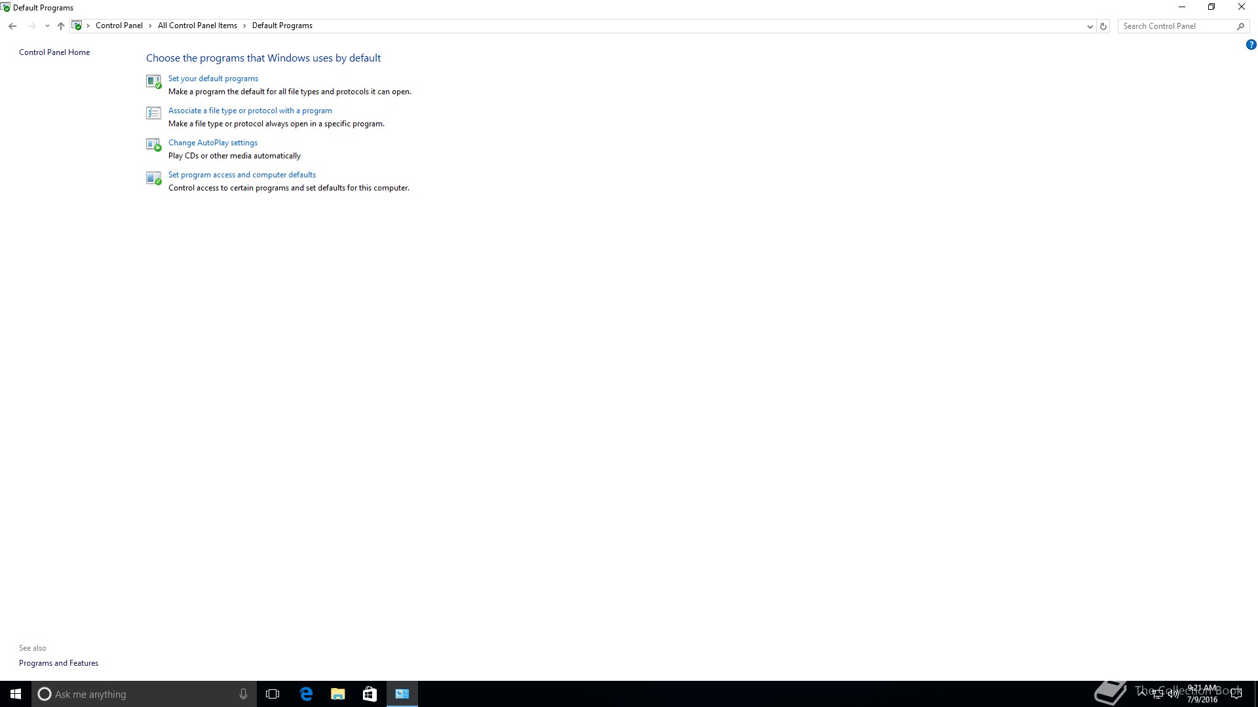The image size is (1258, 707).
Task: Open the Windows Store taskbar icon
Action: pos(370,694)
